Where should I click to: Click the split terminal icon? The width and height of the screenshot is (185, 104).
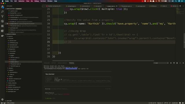(x=174, y=63)
